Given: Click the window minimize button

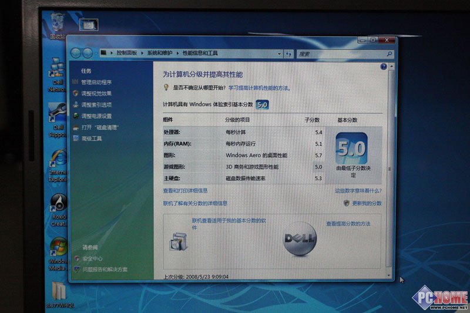Looking at the screenshot, I should [362, 40].
